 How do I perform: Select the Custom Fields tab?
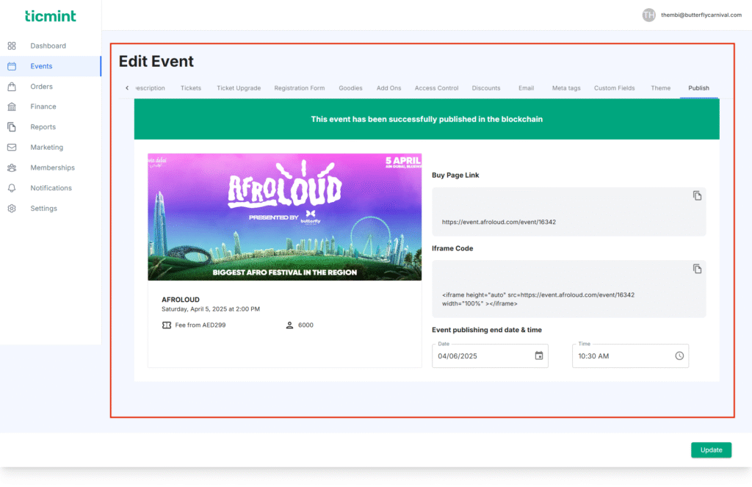pos(615,88)
